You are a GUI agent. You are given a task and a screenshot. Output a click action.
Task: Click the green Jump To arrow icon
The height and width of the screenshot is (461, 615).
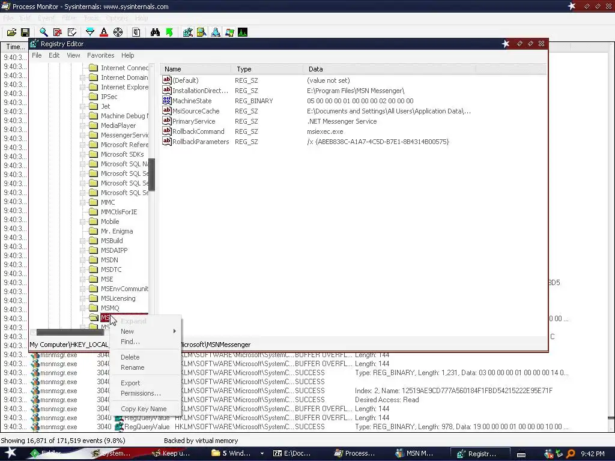click(169, 32)
